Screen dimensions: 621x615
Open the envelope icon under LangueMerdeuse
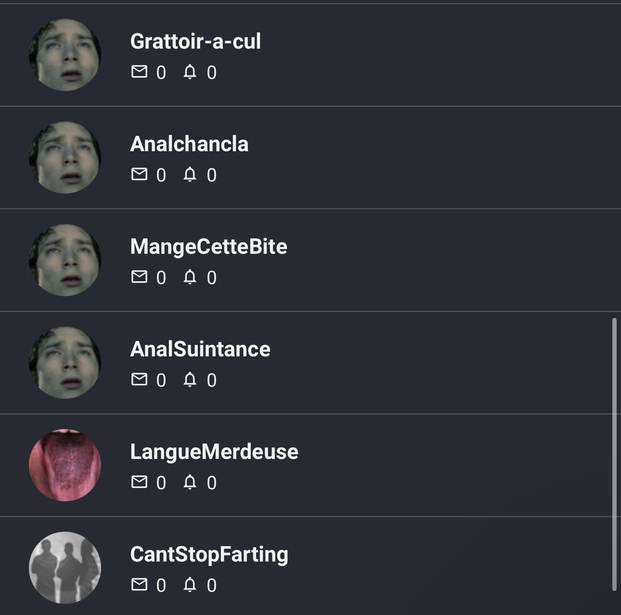139,482
